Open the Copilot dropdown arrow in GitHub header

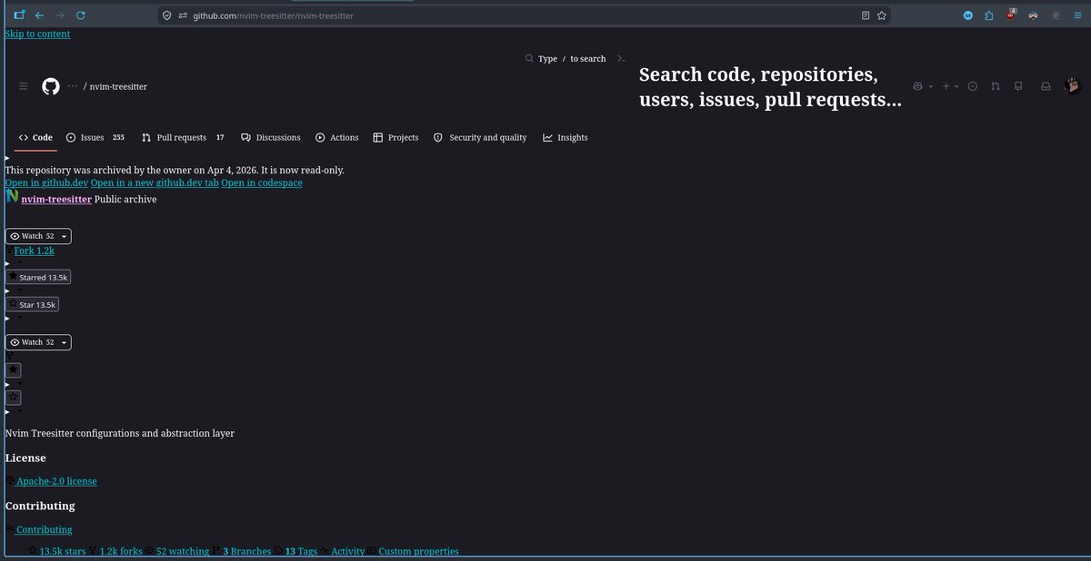pyautogui.click(x=930, y=86)
